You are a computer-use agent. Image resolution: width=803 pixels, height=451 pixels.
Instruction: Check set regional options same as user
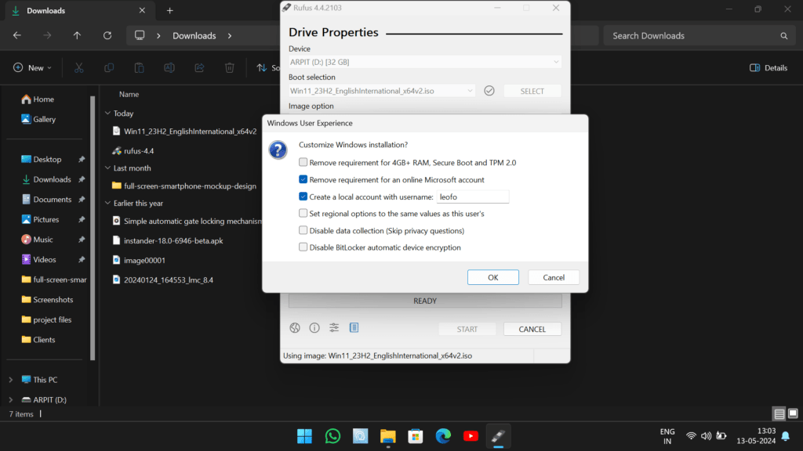[x=303, y=213]
